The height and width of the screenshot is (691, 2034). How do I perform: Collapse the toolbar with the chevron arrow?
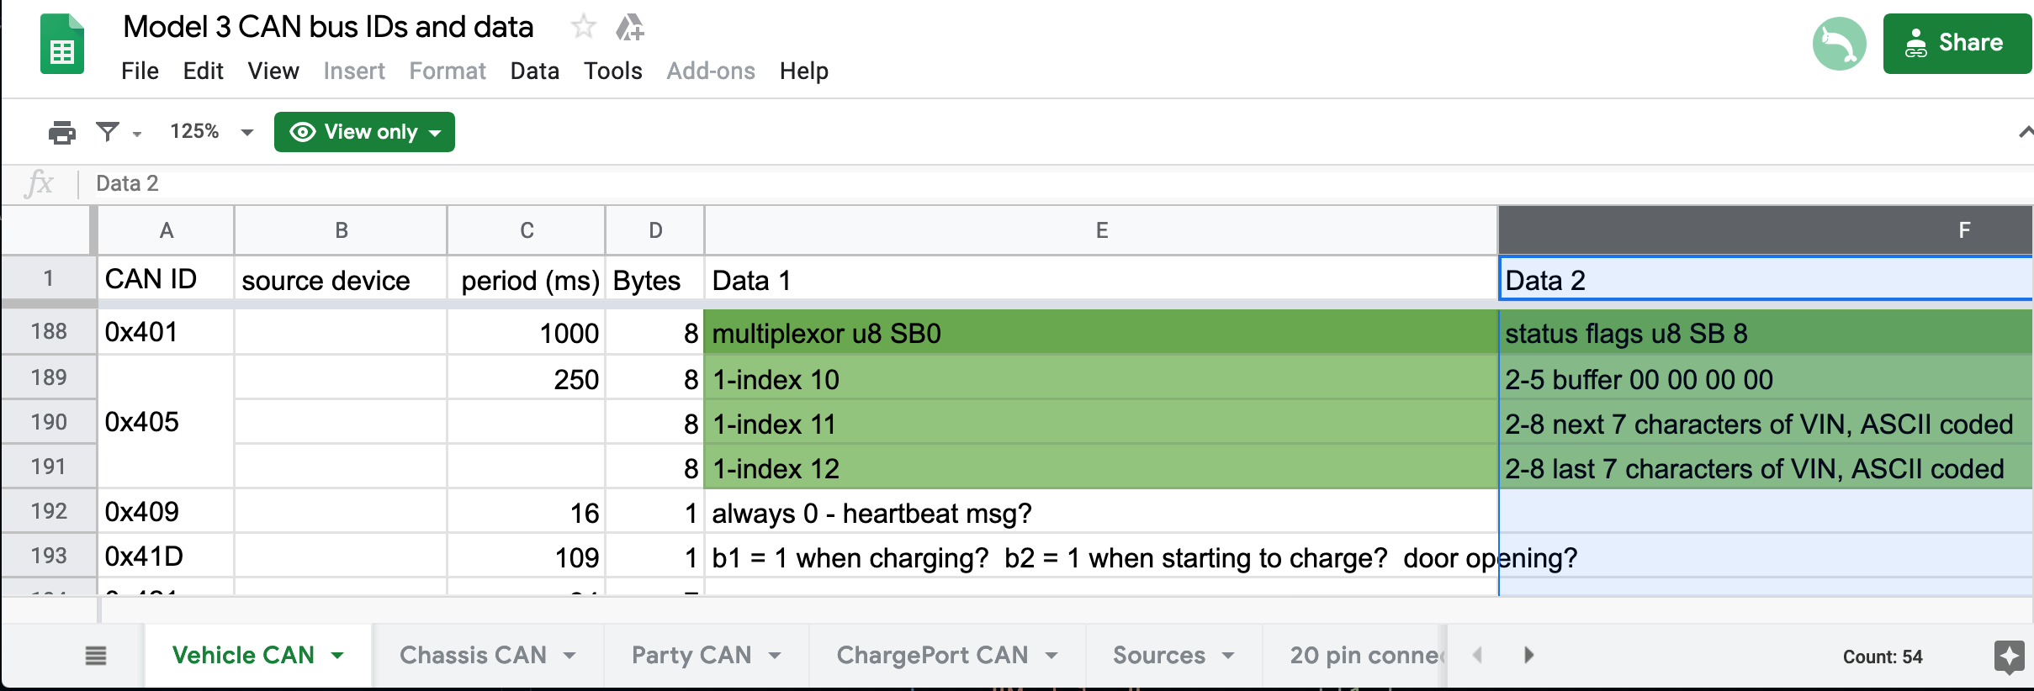[2025, 132]
